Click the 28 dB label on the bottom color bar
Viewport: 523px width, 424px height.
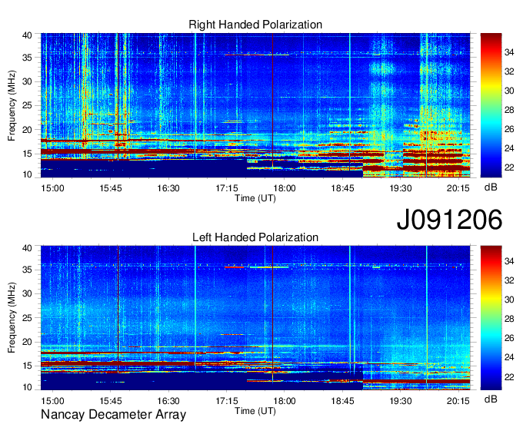(509, 319)
